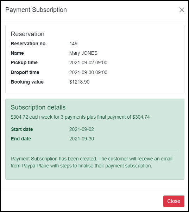189x212 pixels.
Task: Click the Pickup time label
Action: pyautogui.click(x=24, y=62)
